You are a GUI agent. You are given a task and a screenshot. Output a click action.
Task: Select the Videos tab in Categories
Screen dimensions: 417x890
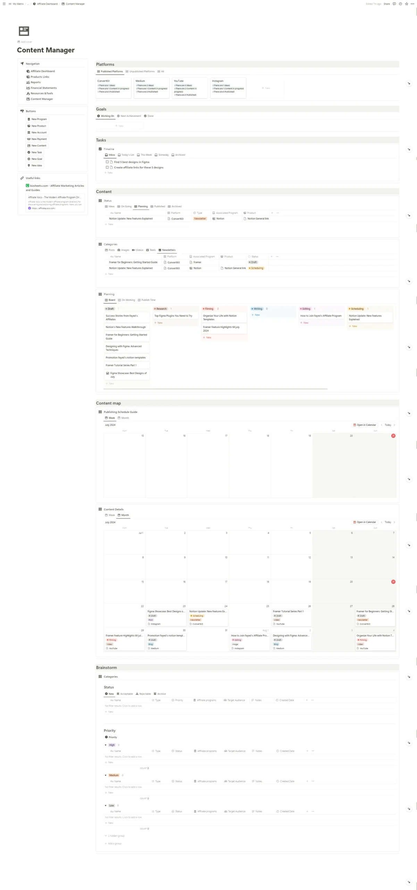pos(137,250)
